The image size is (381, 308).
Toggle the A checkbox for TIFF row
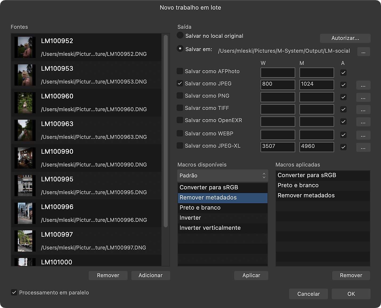coord(343,109)
